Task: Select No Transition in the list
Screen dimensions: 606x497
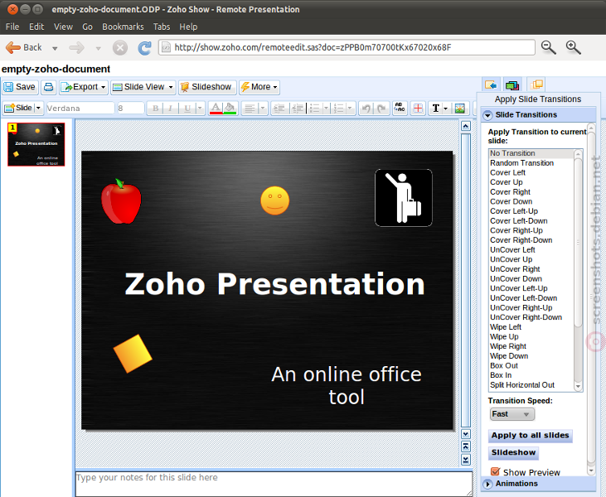Action: tap(531, 153)
